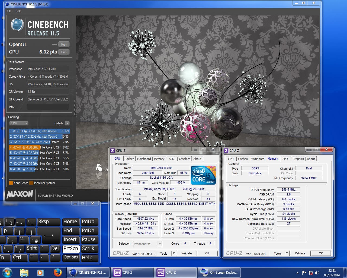Image resolution: width=347 pixels, height=278 pixels.
Task: Open Graphics tab in right CPU-Z window
Action: point(298,159)
